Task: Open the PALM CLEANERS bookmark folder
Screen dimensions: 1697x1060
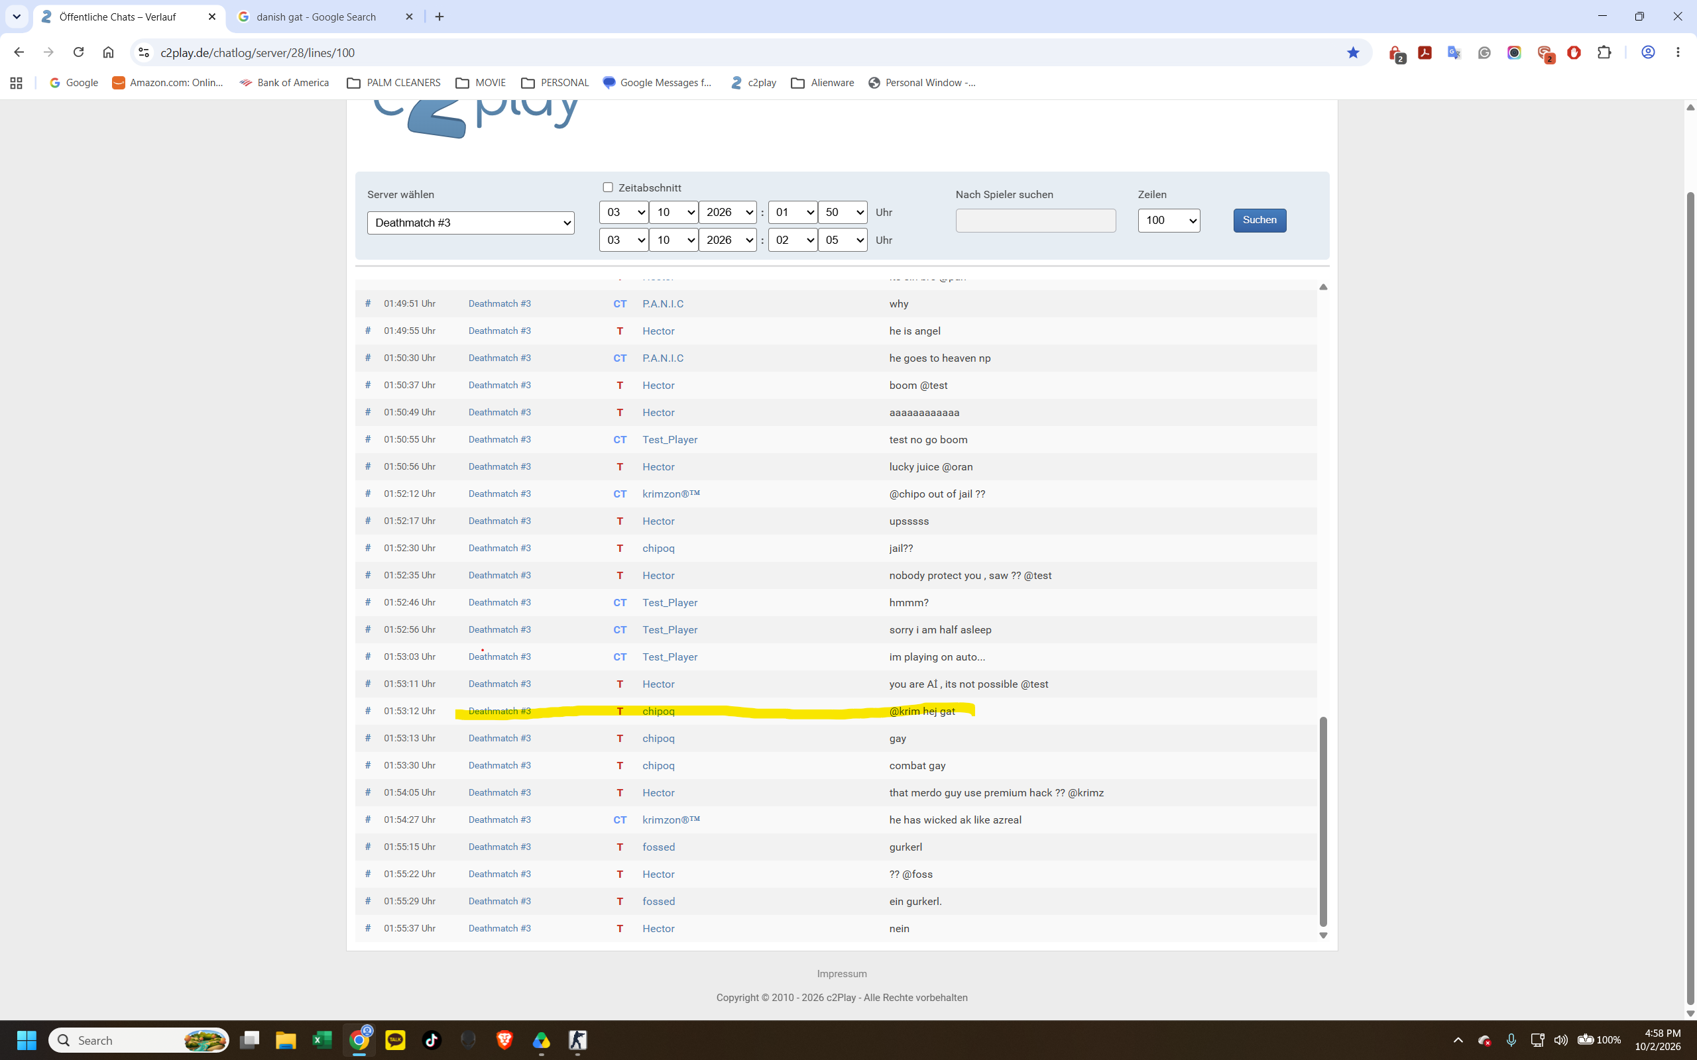Action: pos(393,83)
